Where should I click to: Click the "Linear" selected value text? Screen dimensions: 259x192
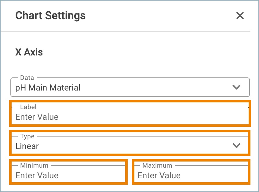click(27, 146)
